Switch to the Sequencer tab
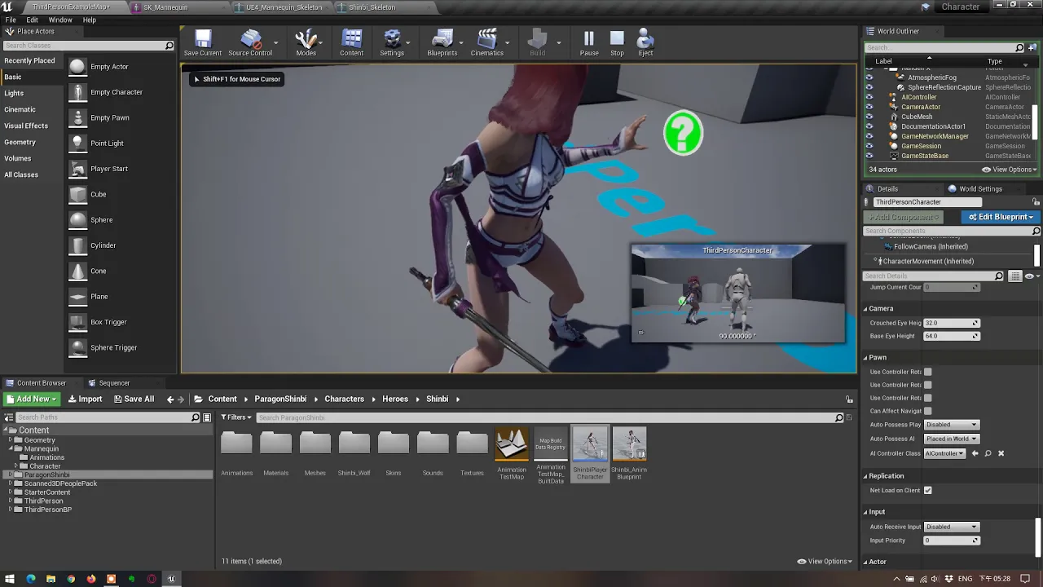The width and height of the screenshot is (1043, 587). pos(114,383)
